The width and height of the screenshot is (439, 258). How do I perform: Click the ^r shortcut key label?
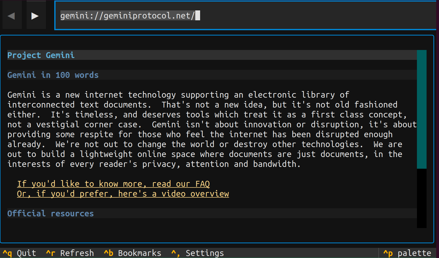51,253
